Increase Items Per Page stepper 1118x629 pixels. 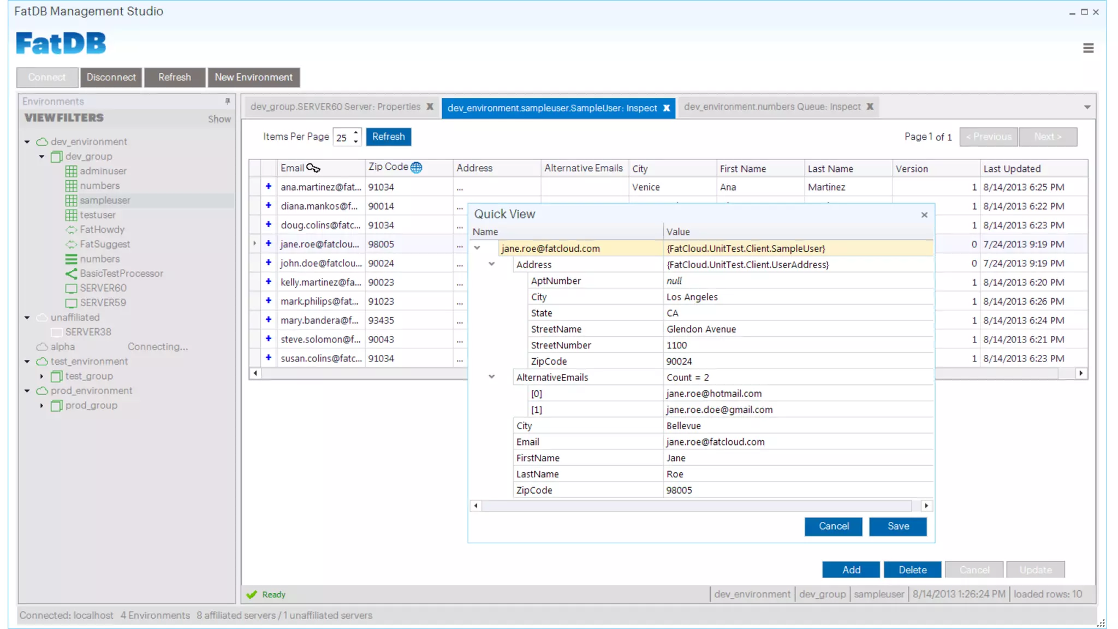coord(356,132)
